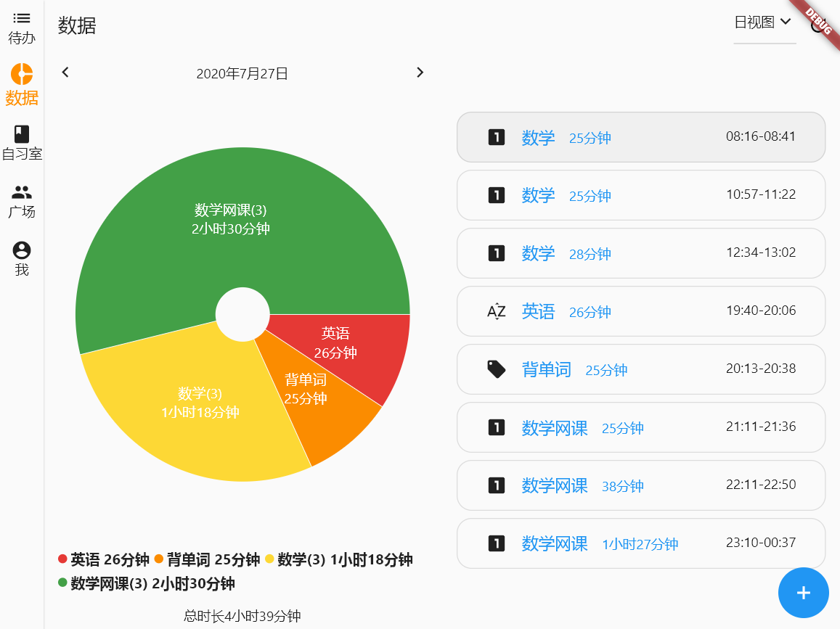840x629 pixels.
Task: Go to next day with right chevron
Action: point(420,73)
